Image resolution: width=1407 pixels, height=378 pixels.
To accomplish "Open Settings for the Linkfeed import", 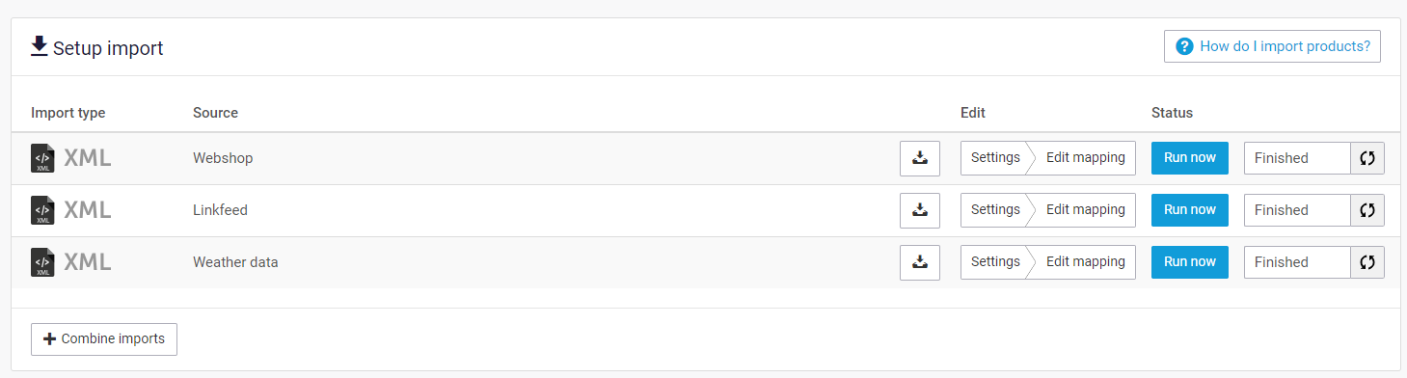I will point(994,210).
